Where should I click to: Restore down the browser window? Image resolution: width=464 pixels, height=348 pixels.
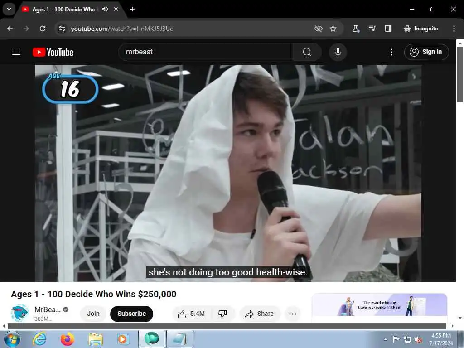click(x=433, y=9)
